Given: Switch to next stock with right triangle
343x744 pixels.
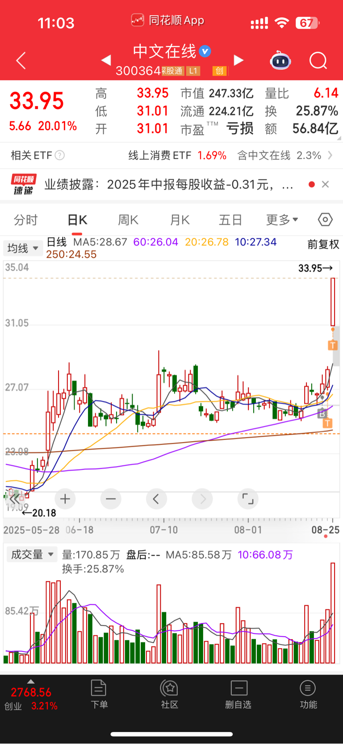Looking at the screenshot, I should [239, 60].
